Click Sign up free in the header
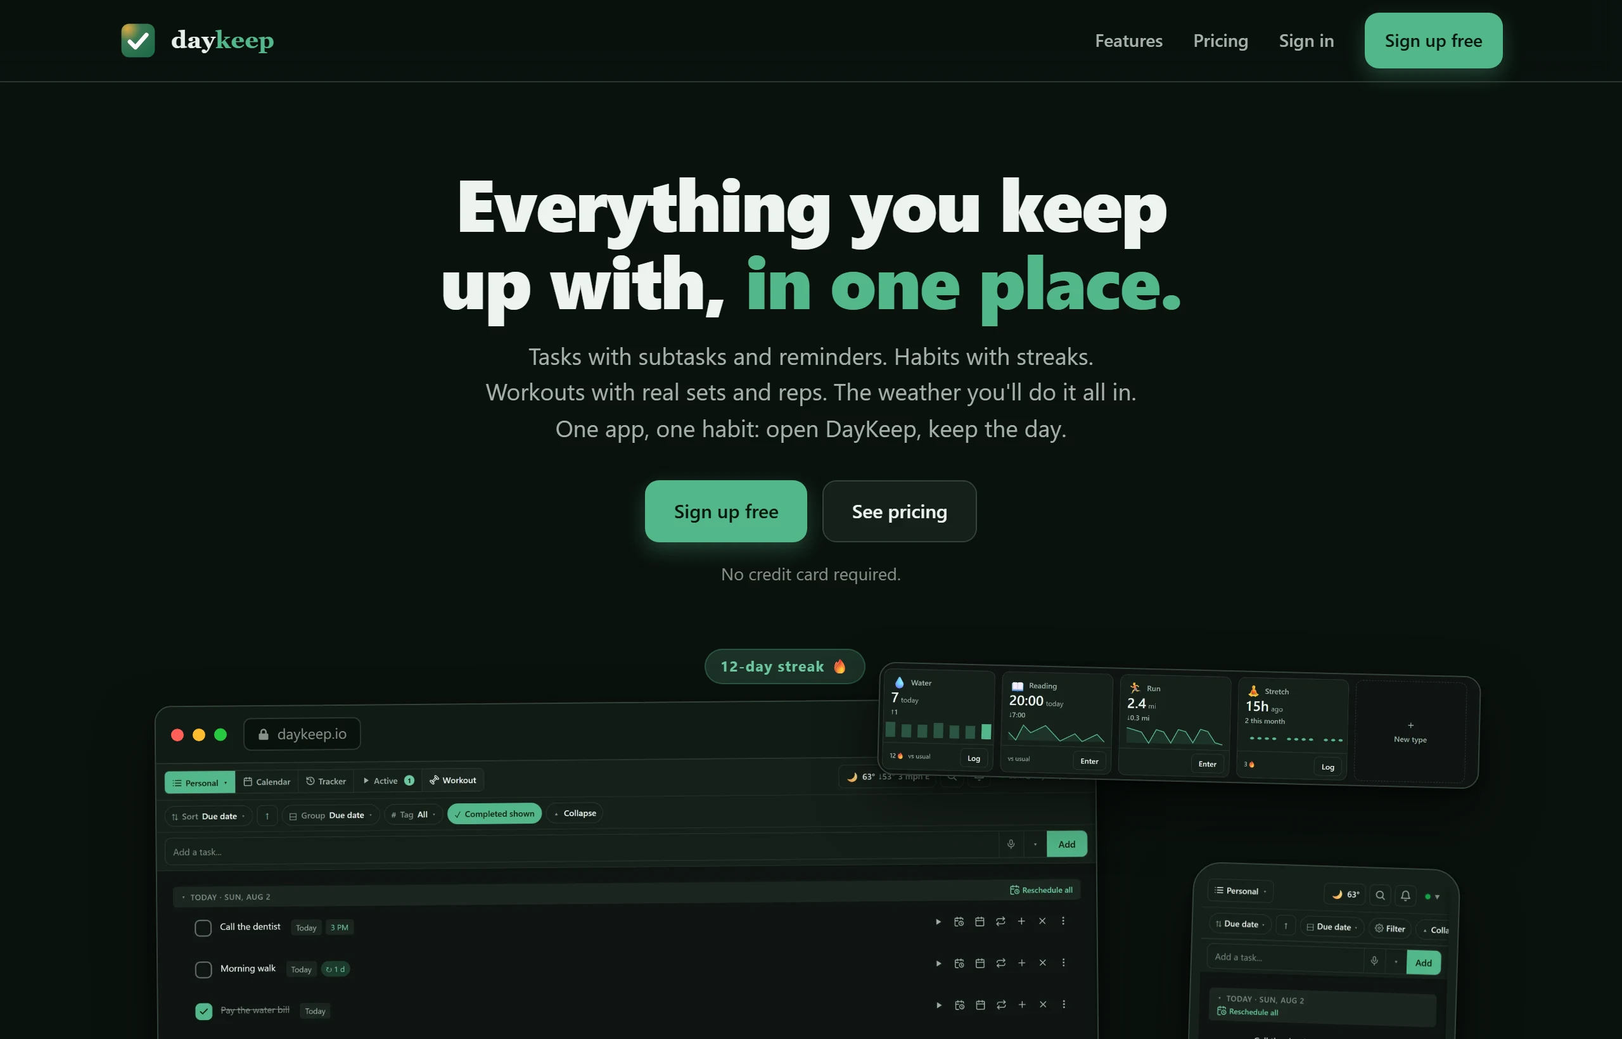 click(x=1433, y=41)
